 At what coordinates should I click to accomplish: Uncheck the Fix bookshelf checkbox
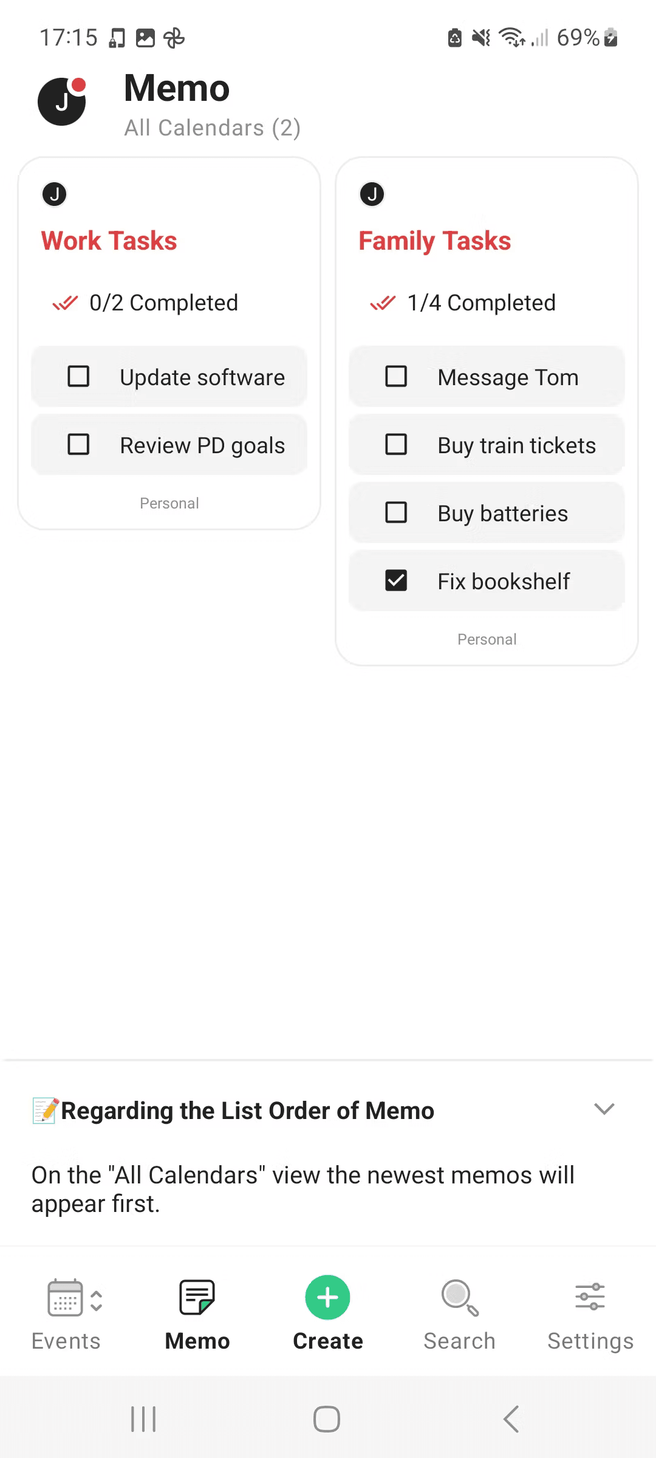point(396,581)
